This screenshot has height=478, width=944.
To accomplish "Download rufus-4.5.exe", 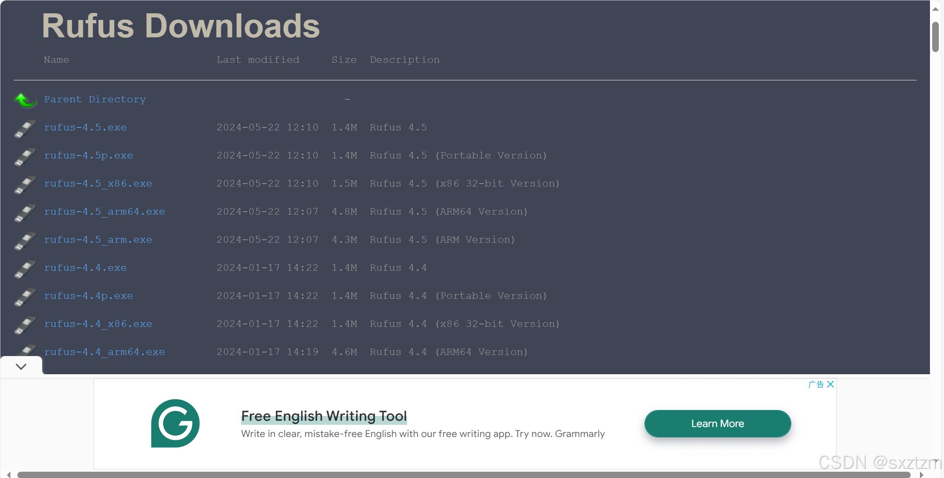I will (85, 127).
